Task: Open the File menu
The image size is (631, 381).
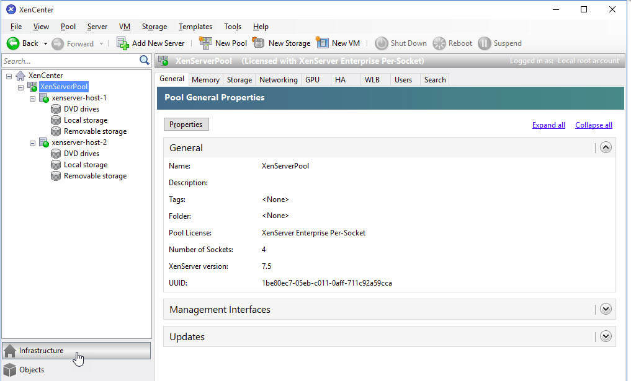Action: coord(16,27)
